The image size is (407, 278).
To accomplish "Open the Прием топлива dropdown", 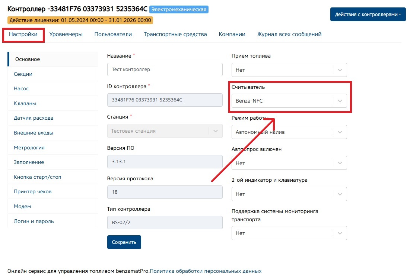I will coord(289,70).
